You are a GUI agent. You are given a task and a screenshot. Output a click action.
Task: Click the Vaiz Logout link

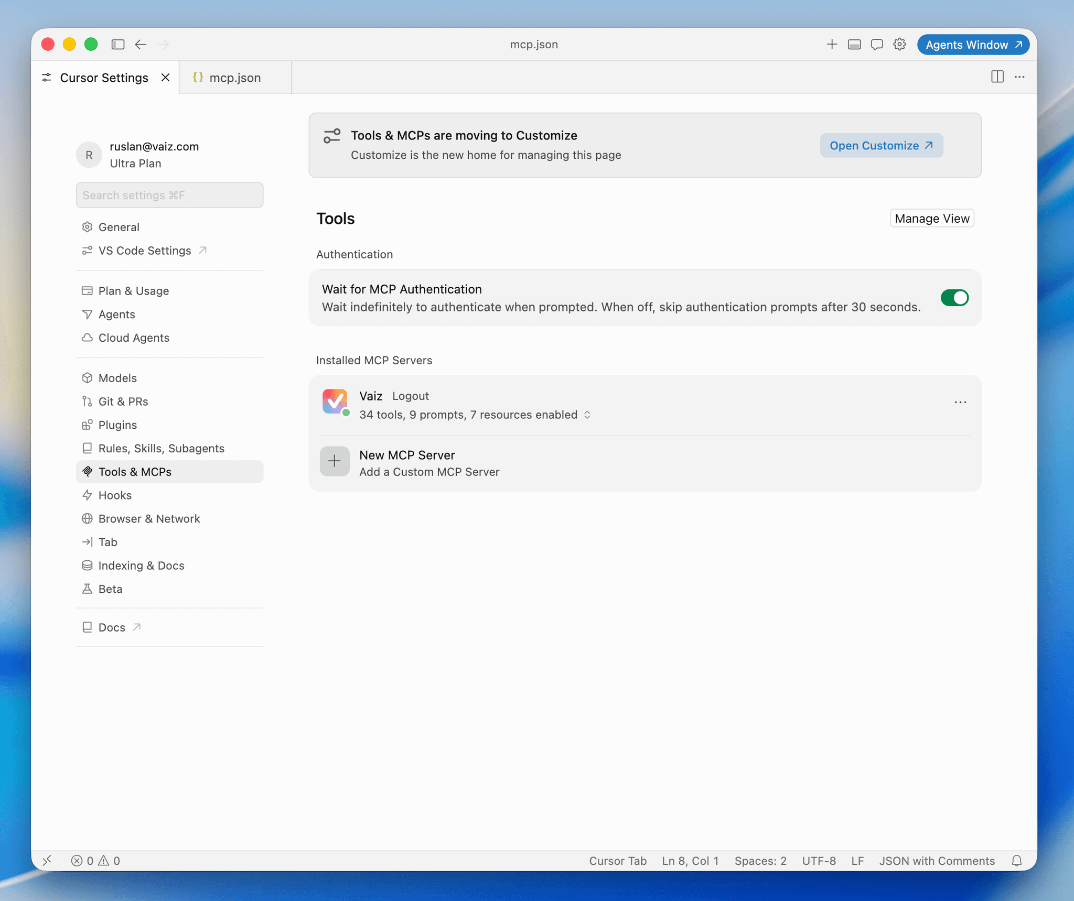[x=411, y=396]
